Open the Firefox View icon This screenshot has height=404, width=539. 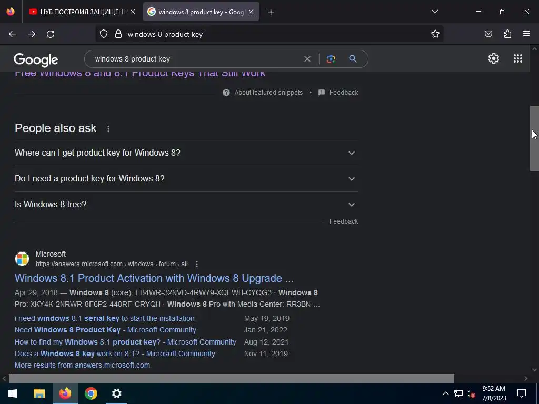point(11,12)
